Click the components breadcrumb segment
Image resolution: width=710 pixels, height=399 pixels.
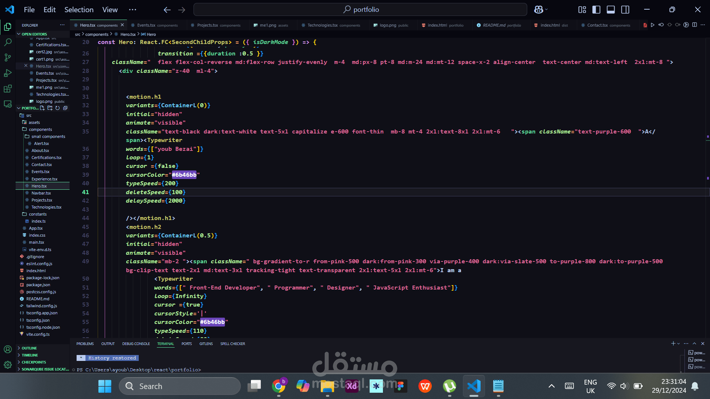(x=97, y=34)
